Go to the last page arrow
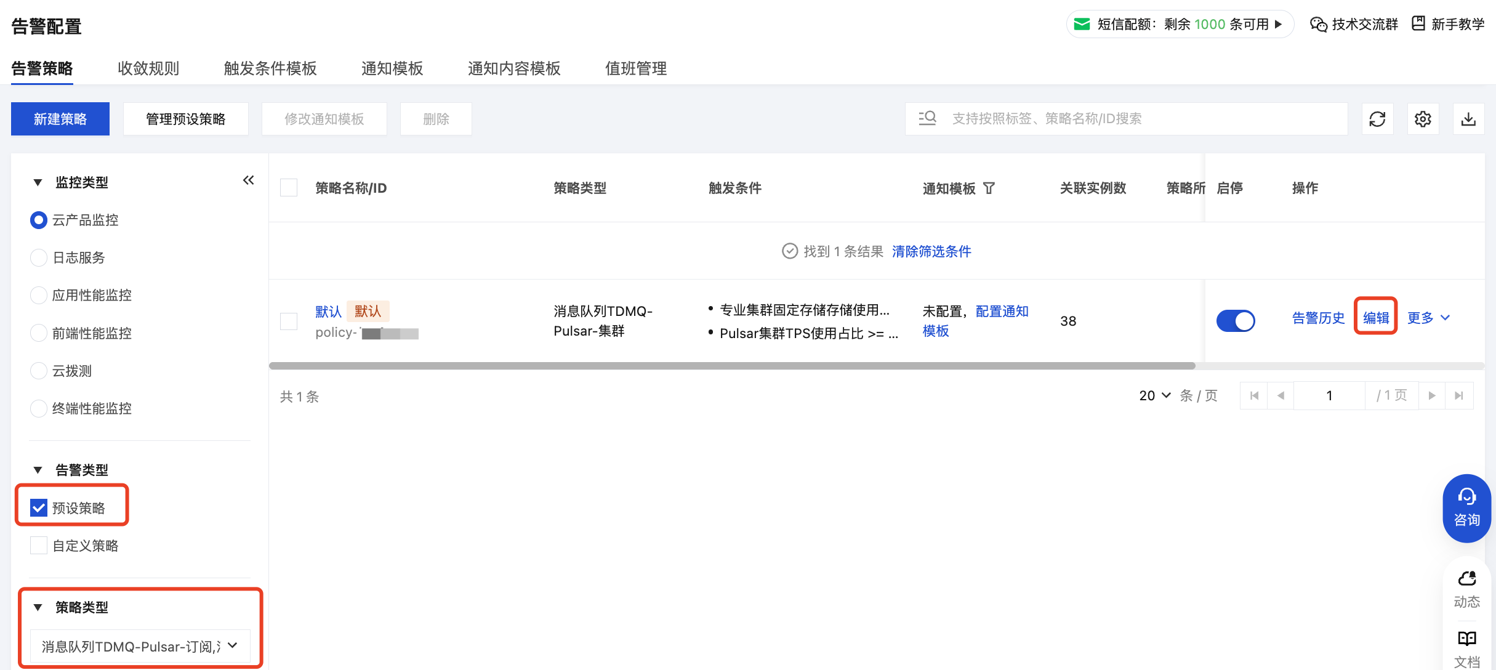The height and width of the screenshot is (670, 1496). pyautogui.click(x=1458, y=396)
